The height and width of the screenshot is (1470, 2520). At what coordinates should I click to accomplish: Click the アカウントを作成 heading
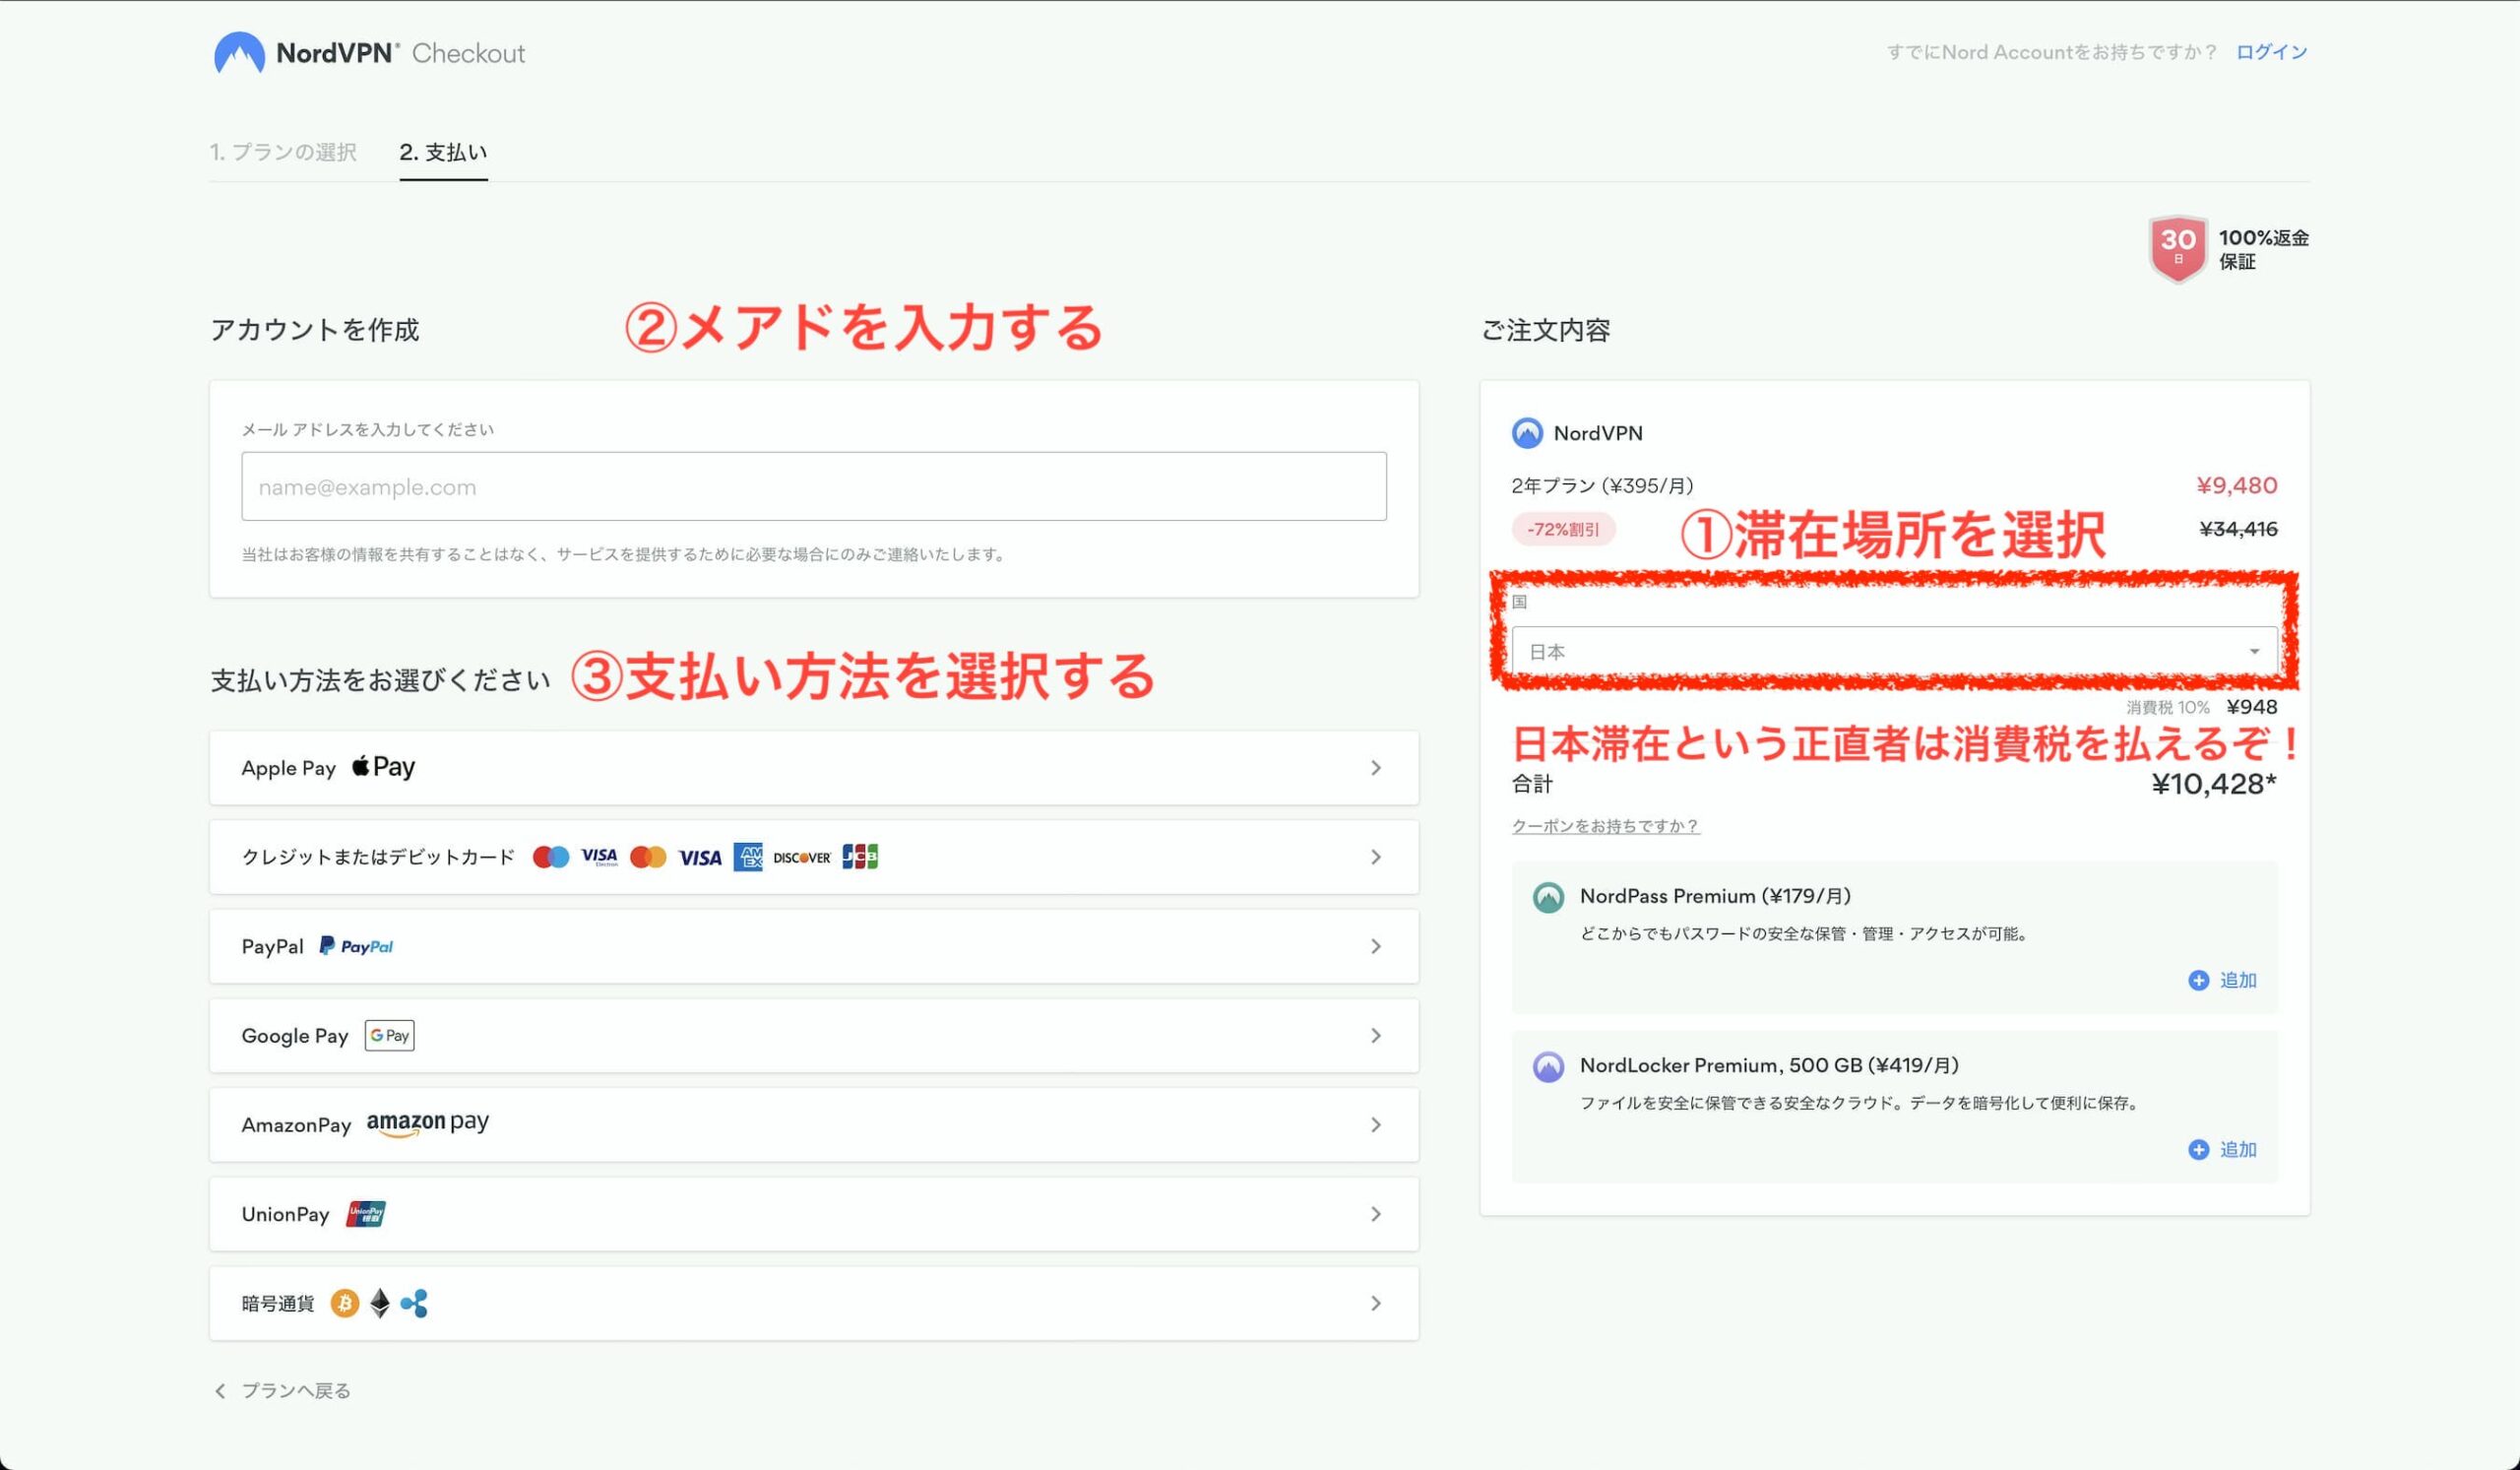coord(314,330)
